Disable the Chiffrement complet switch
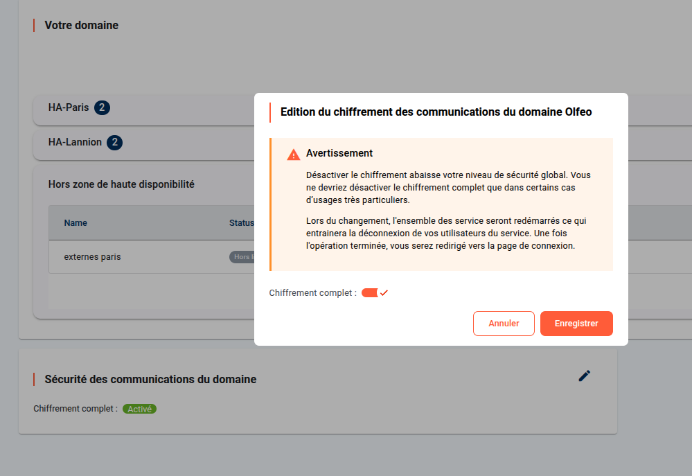692x476 pixels. [370, 293]
